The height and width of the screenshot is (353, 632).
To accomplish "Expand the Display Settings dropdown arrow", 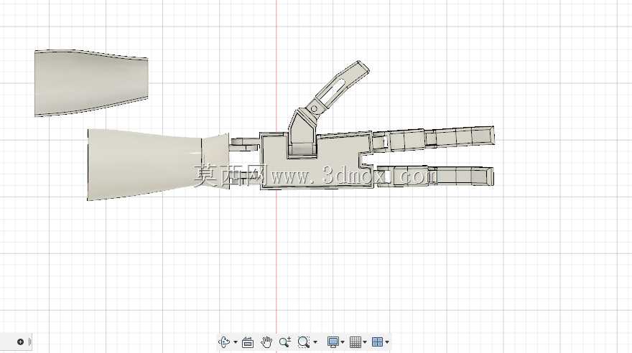I will coord(343,342).
